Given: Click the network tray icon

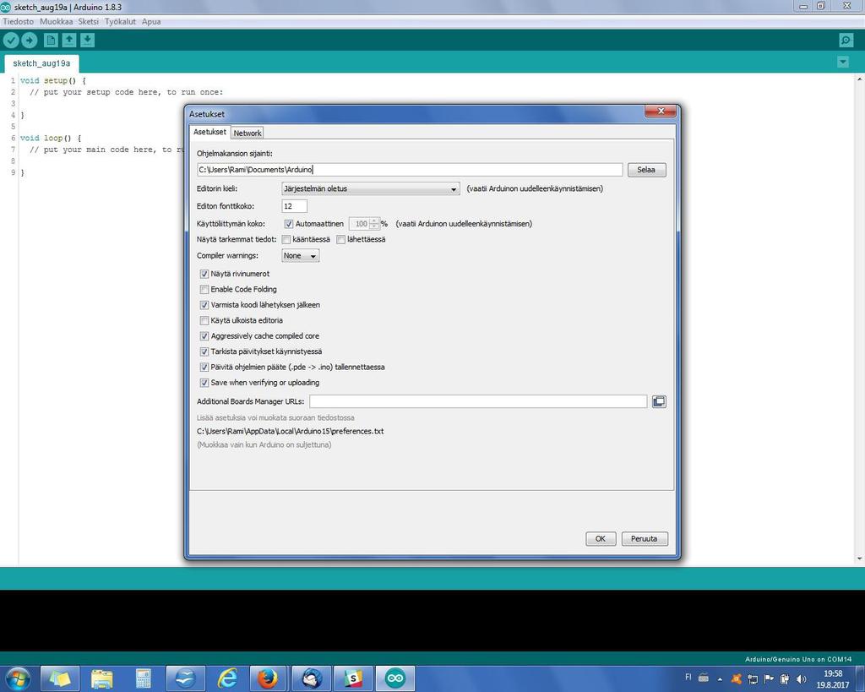Looking at the screenshot, I should pos(753,678).
